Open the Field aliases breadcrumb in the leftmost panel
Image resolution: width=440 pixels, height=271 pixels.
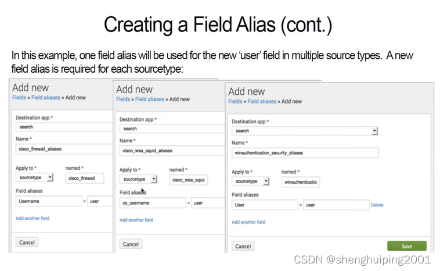click(44, 98)
